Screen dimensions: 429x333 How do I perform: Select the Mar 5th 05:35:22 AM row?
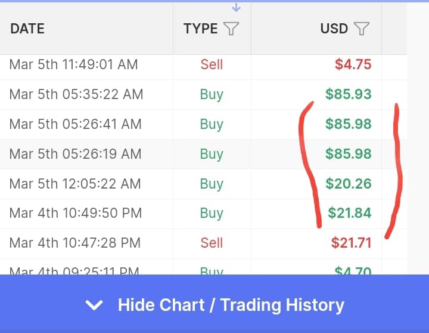click(203, 94)
